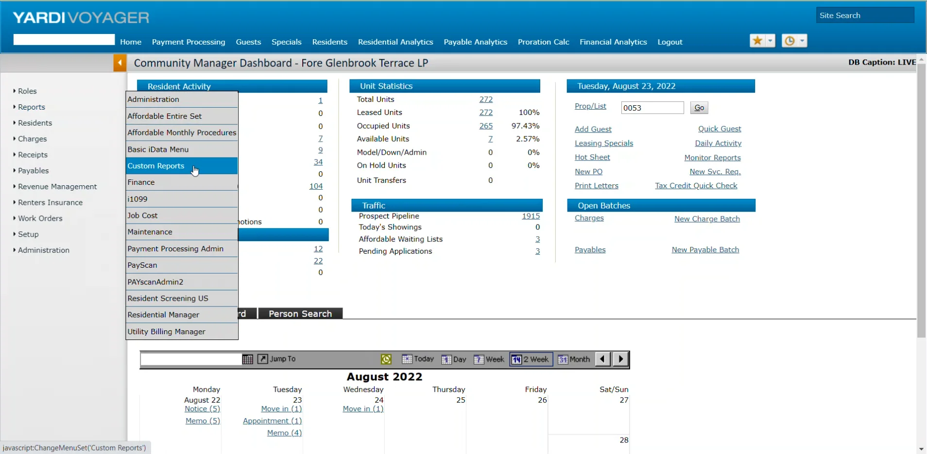
Task: Expand the Residents side menu item
Action: click(34, 123)
